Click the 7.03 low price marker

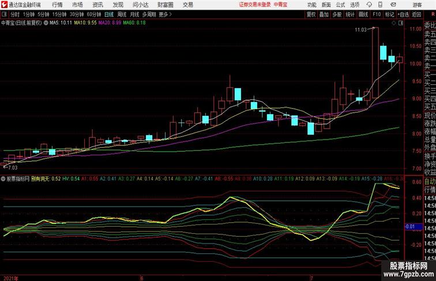13,168
